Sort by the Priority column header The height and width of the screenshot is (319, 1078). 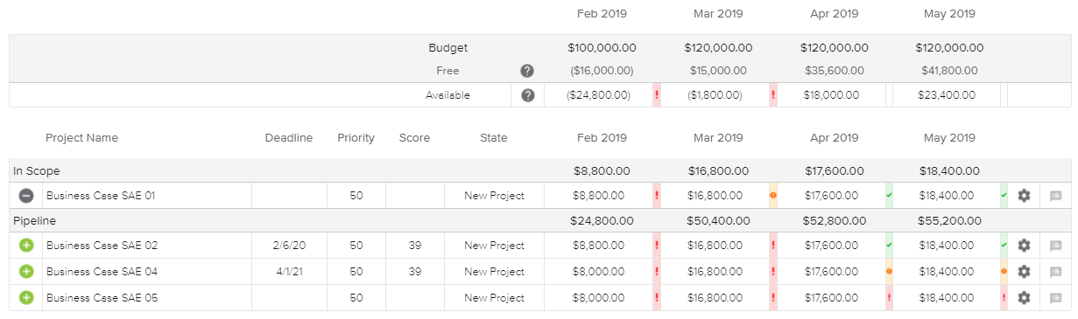(x=356, y=138)
